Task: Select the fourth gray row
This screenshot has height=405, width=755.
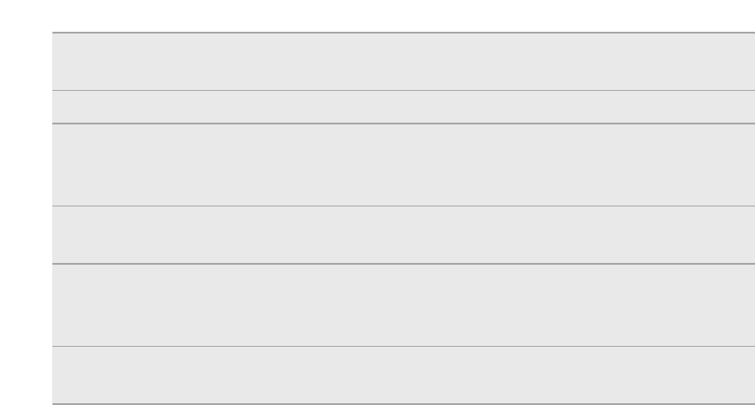Action: 403,235
